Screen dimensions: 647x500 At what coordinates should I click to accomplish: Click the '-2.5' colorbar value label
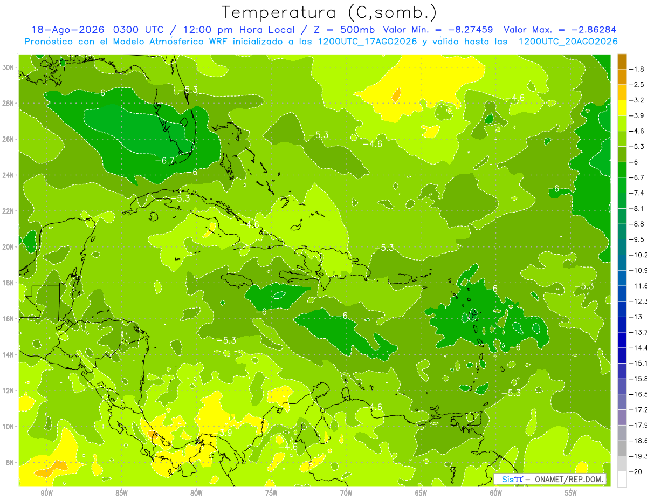(637, 85)
